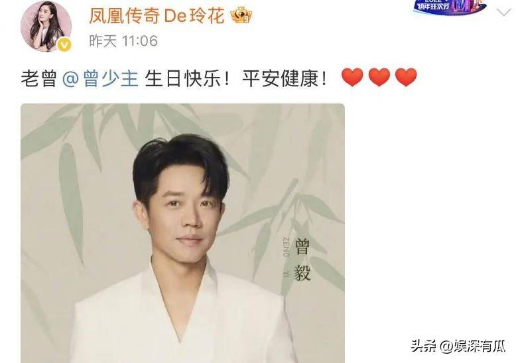The height and width of the screenshot is (363, 516).
Task: Open the 2022 festival banner badge
Action: (x=450, y=7)
